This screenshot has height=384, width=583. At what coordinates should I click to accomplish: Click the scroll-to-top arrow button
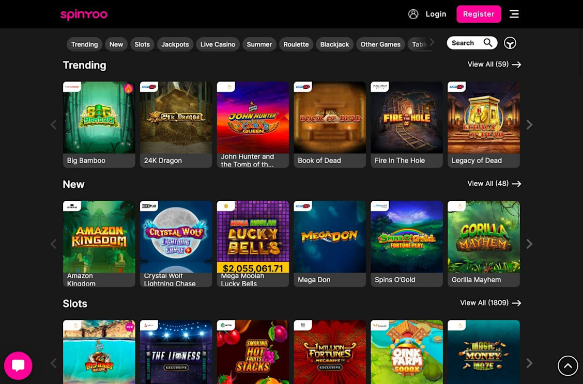point(568,366)
